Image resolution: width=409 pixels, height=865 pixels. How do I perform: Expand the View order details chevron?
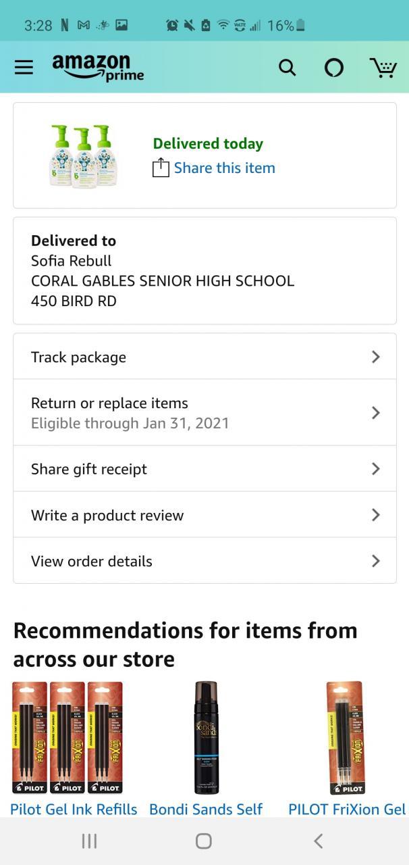(376, 561)
